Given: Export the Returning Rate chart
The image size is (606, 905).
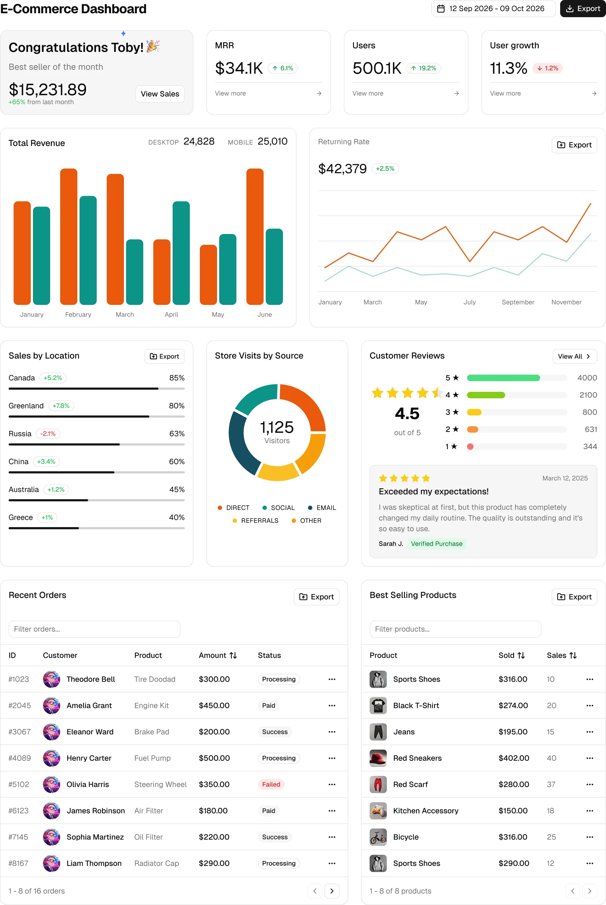Looking at the screenshot, I should click(x=574, y=145).
